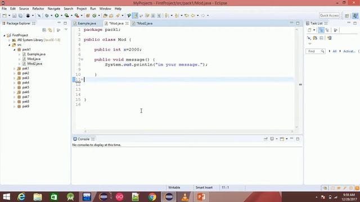Switch to the Example.java editor tab
The image size is (360, 202).
tap(87, 24)
